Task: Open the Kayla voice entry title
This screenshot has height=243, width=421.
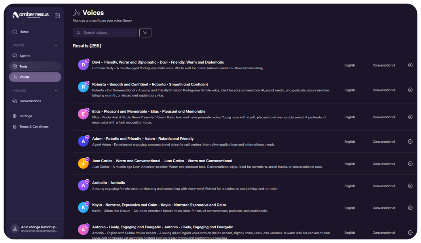Action: click(159, 205)
